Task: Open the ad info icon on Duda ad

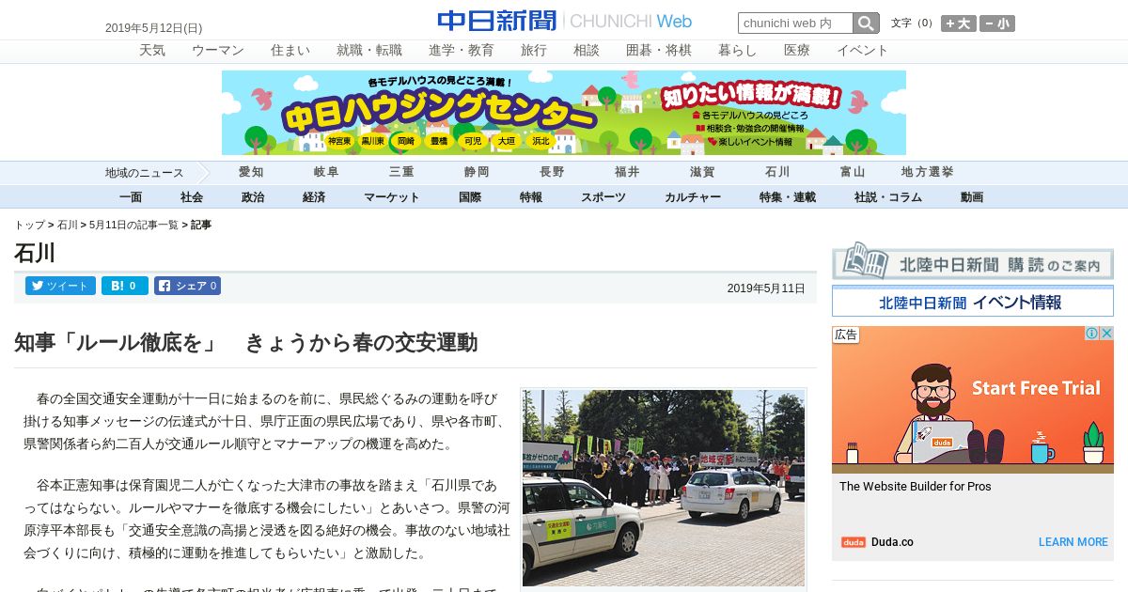Action: click(x=1092, y=334)
